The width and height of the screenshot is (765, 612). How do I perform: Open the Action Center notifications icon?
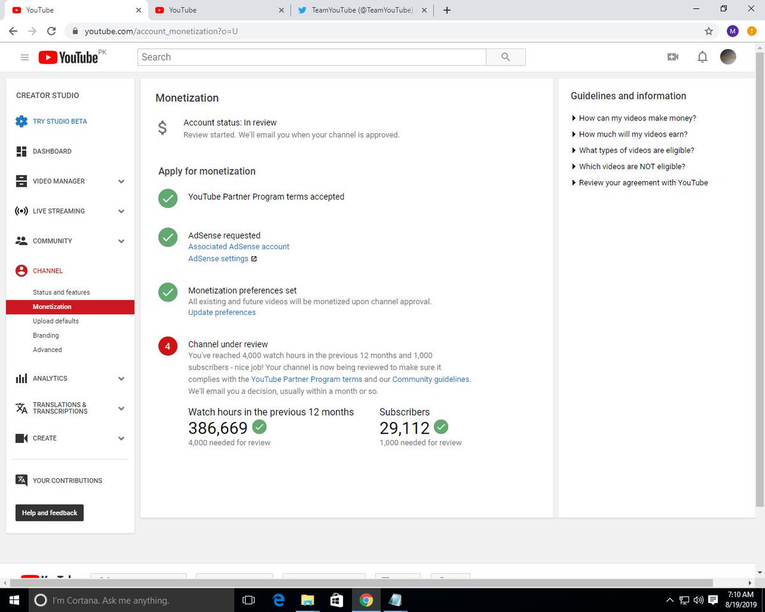click(x=713, y=600)
